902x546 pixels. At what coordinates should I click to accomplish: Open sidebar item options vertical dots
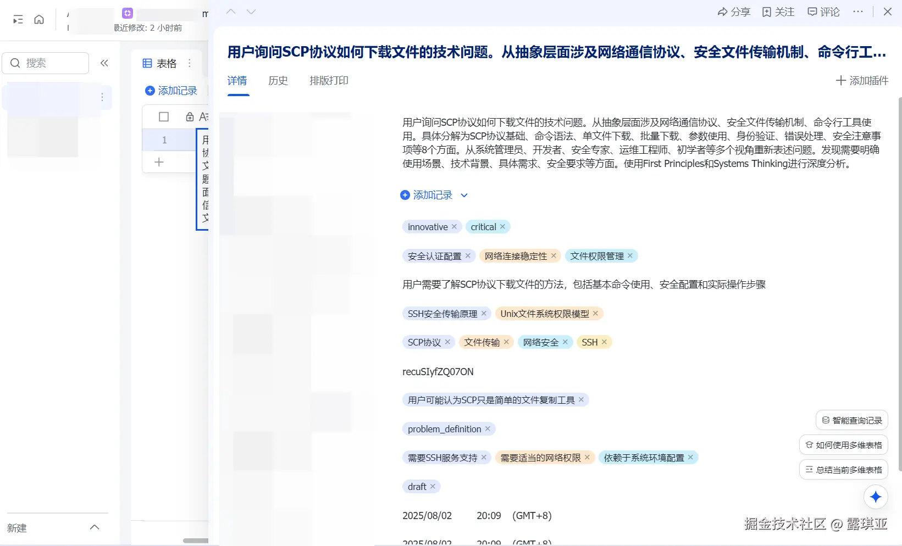pos(102,97)
